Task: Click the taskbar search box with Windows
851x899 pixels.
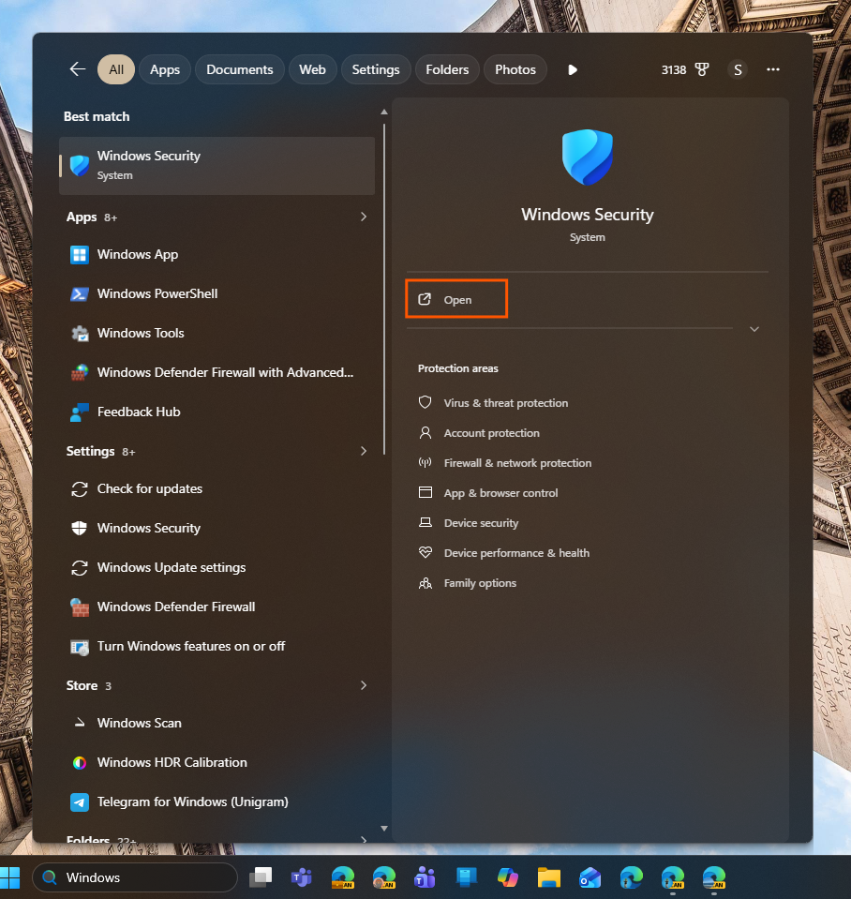Action: pyautogui.click(x=135, y=877)
